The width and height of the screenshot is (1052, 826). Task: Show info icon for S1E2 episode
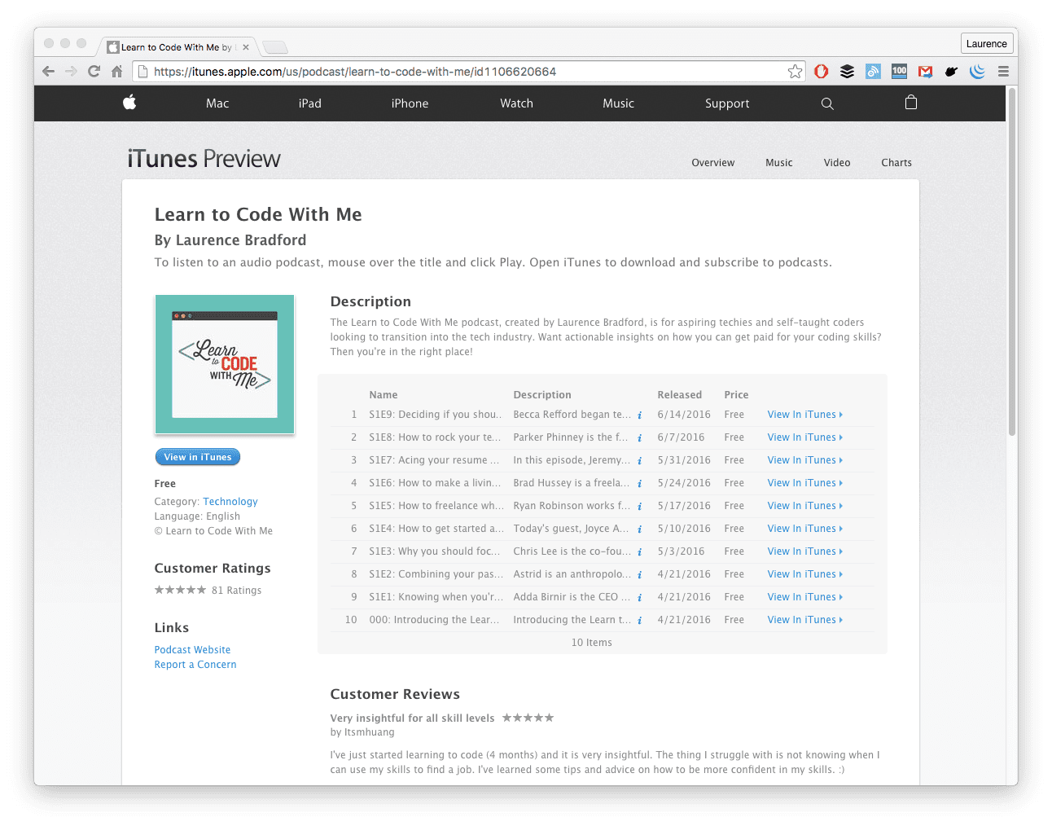click(639, 575)
